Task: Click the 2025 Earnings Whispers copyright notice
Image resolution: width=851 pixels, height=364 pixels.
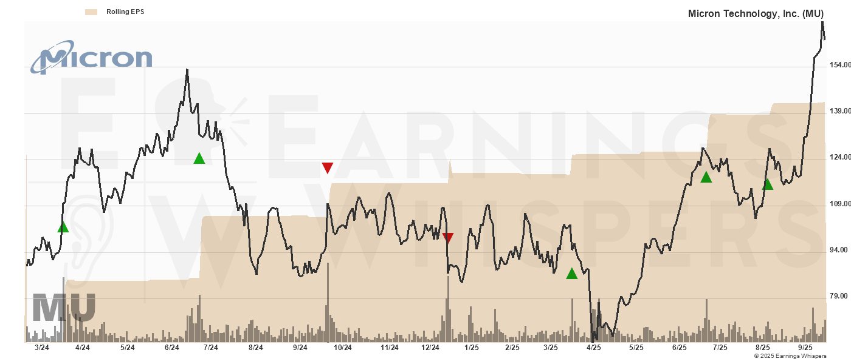Action: tap(790, 356)
